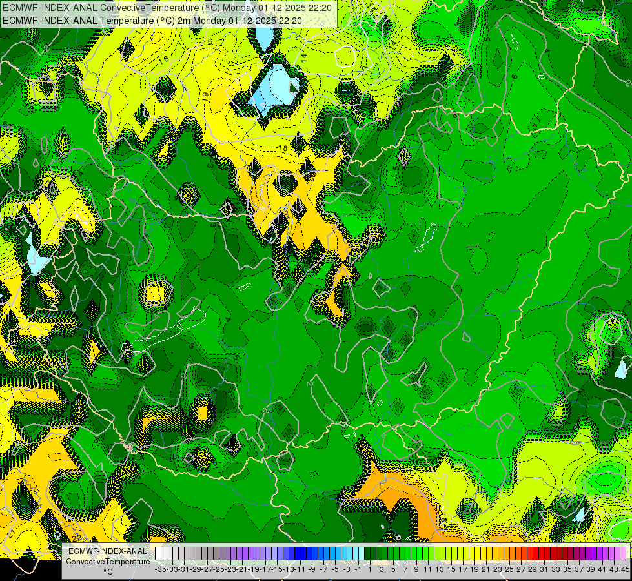This screenshot has height=581, width=632.
Task: Click the 21 scale label
Action: (x=485, y=569)
